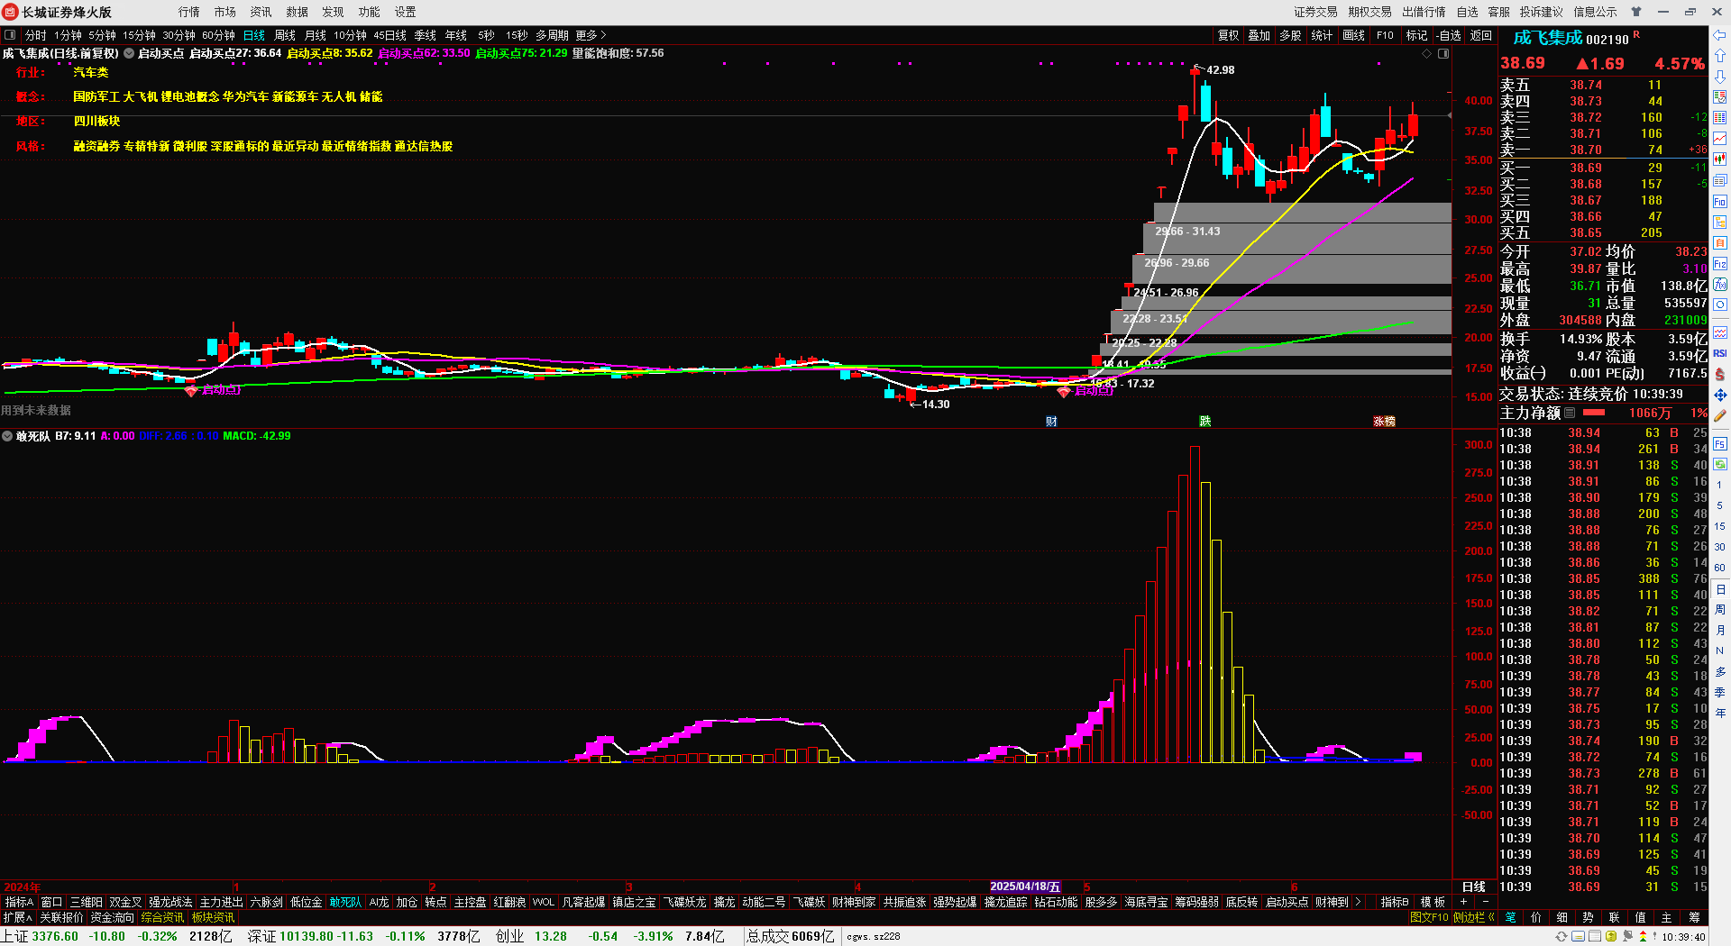Click the list icon beside 主力净额

(x=1570, y=413)
